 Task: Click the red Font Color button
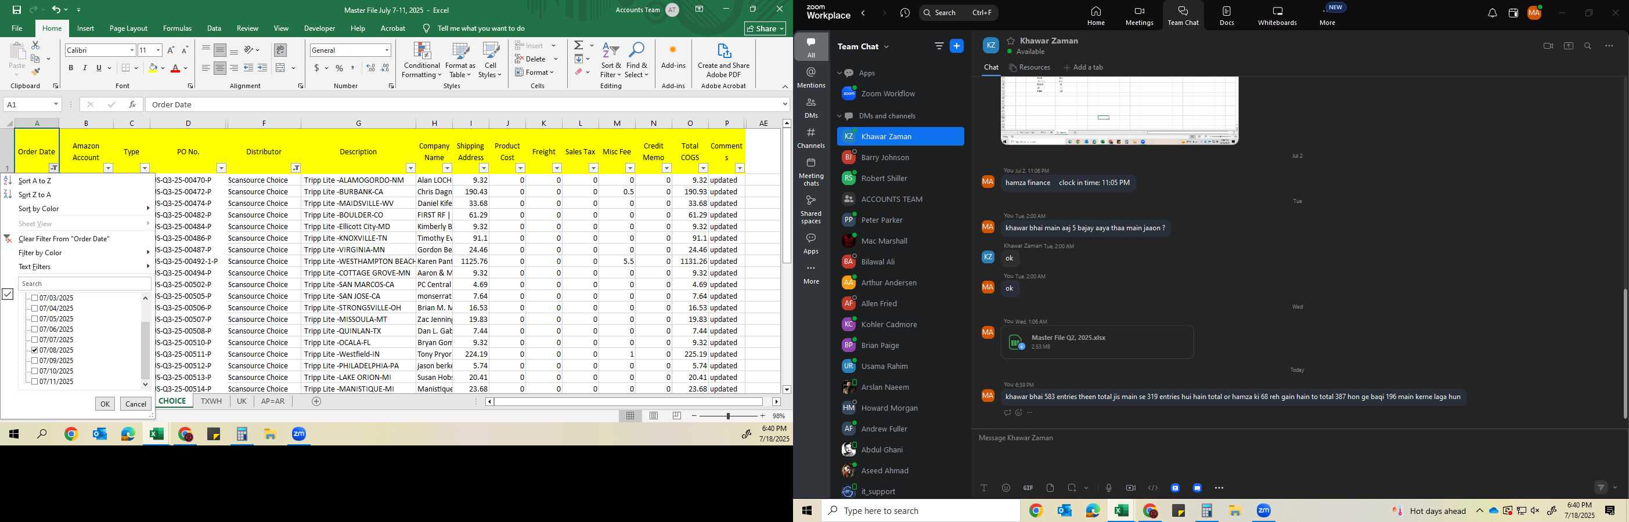[176, 68]
